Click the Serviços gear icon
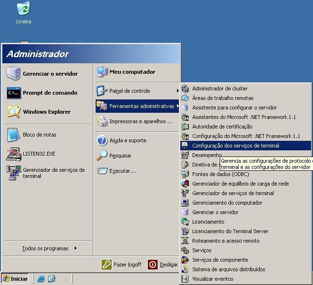 [185, 250]
